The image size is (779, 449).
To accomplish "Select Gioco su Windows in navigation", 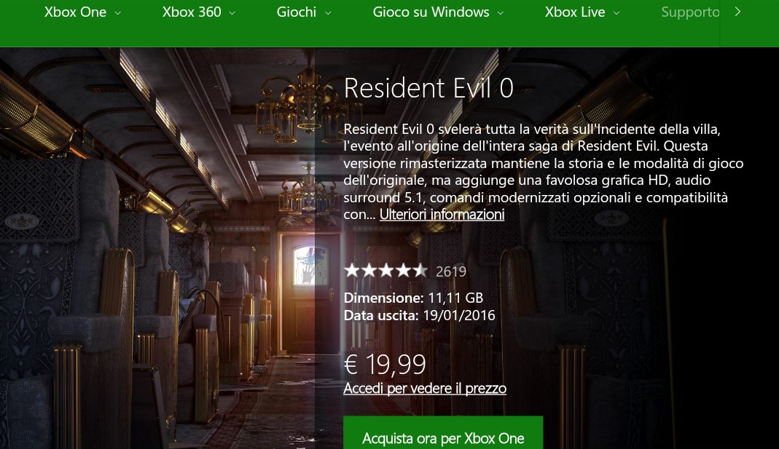I will (431, 12).
